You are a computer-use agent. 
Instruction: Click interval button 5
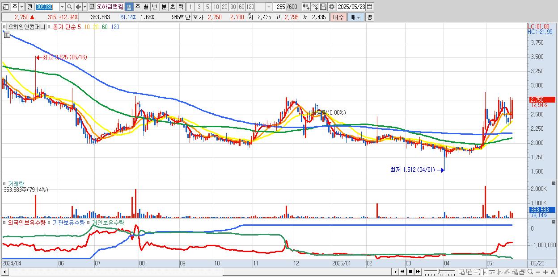[x=207, y=7]
